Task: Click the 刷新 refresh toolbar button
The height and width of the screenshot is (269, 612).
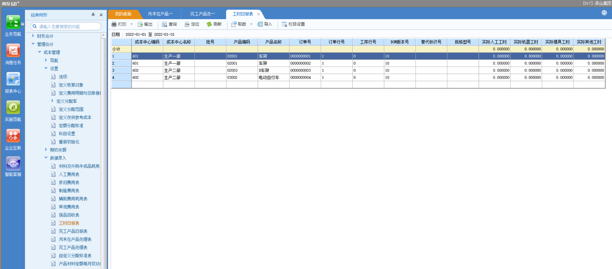Action: (x=214, y=24)
